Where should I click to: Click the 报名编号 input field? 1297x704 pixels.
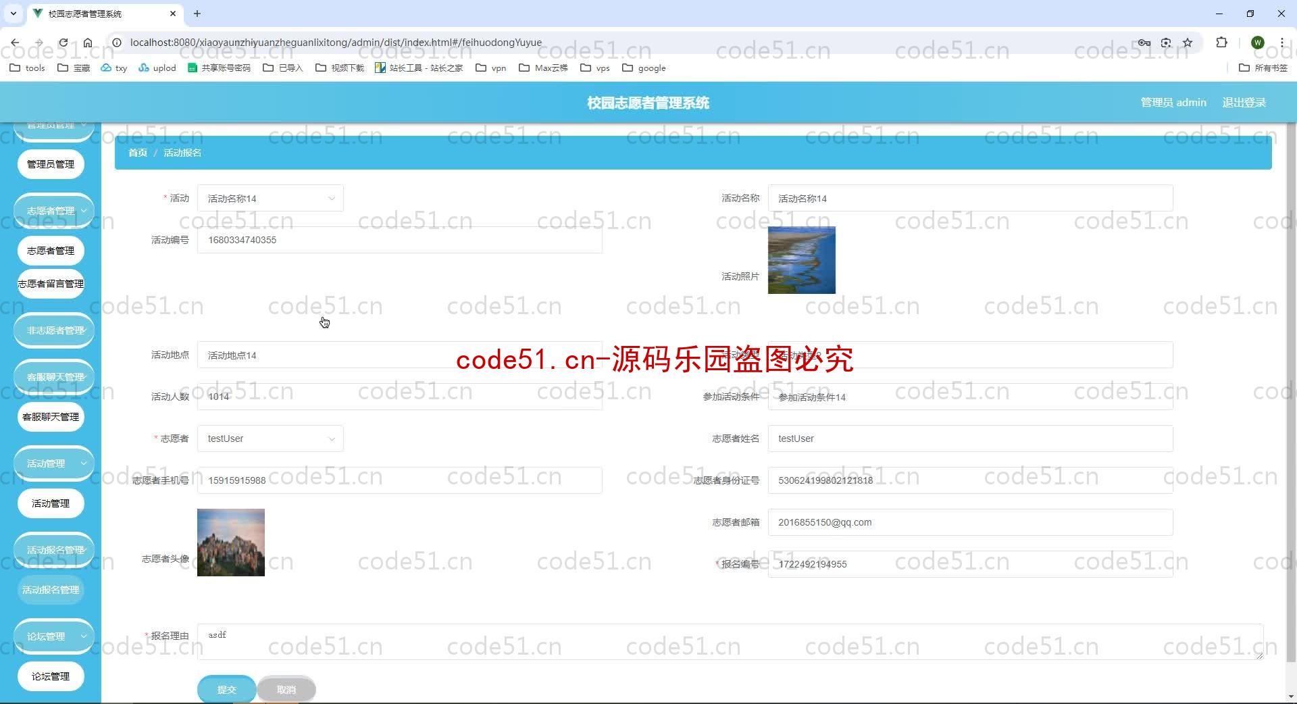point(970,564)
